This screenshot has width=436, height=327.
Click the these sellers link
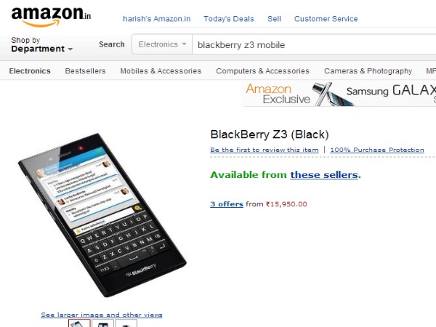324,175
